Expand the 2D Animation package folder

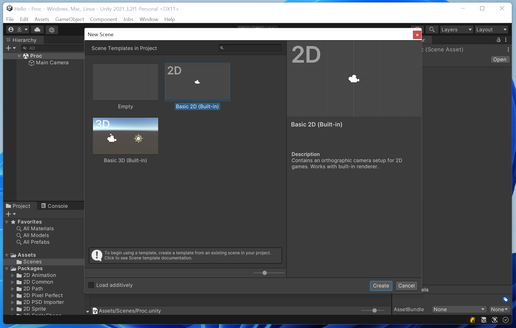click(x=12, y=275)
